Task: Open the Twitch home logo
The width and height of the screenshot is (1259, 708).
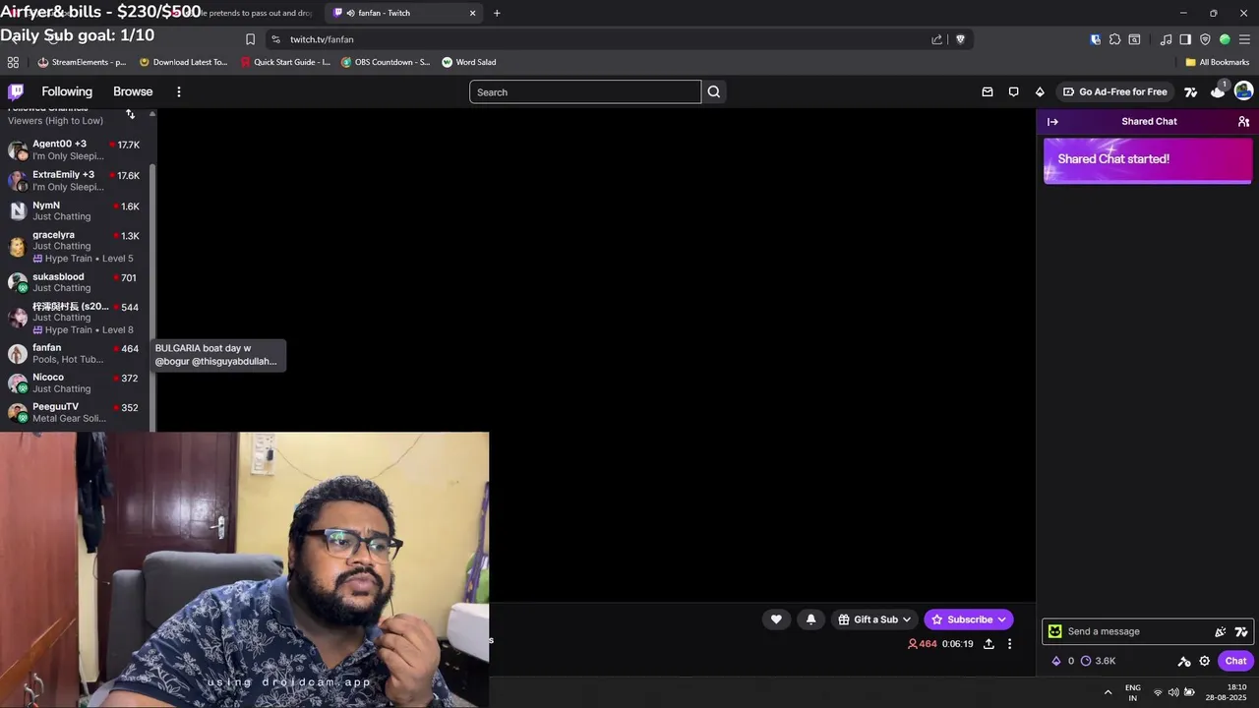Action: [16, 91]
